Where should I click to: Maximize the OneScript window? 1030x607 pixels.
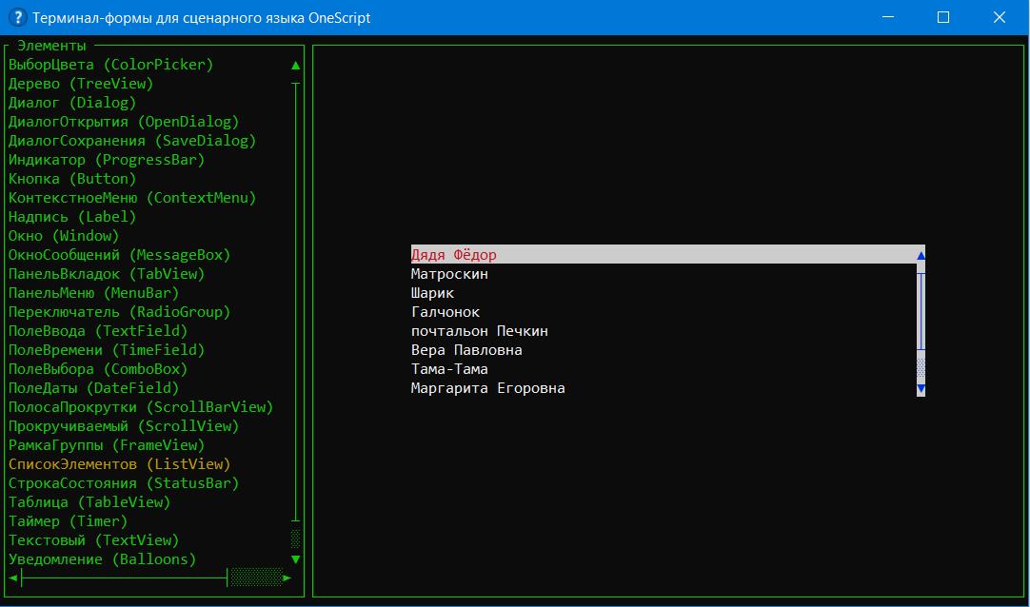click(943, 17)
